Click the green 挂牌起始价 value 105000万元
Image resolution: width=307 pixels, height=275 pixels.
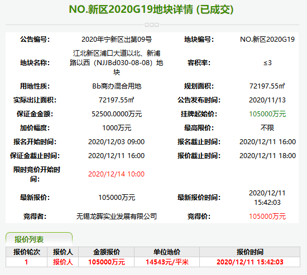(x=267, y=114)
